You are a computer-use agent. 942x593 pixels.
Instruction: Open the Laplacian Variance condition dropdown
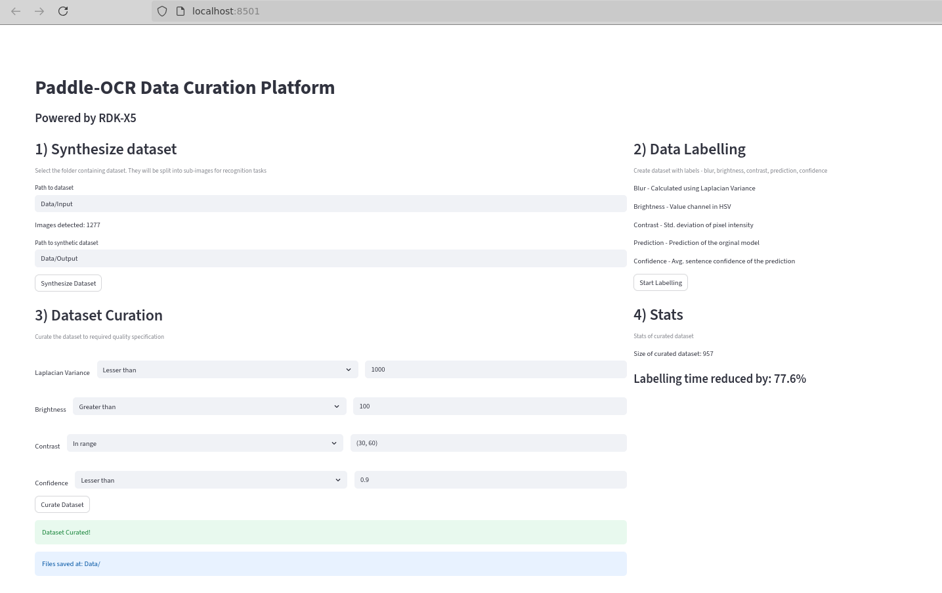228,370
